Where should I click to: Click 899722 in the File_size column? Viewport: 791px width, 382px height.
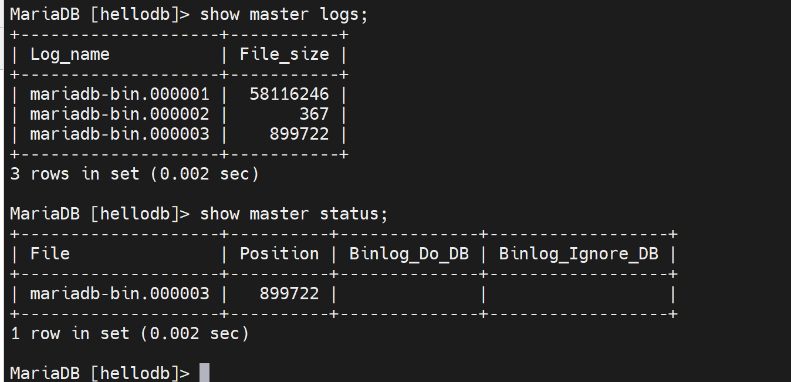(299, 134)
